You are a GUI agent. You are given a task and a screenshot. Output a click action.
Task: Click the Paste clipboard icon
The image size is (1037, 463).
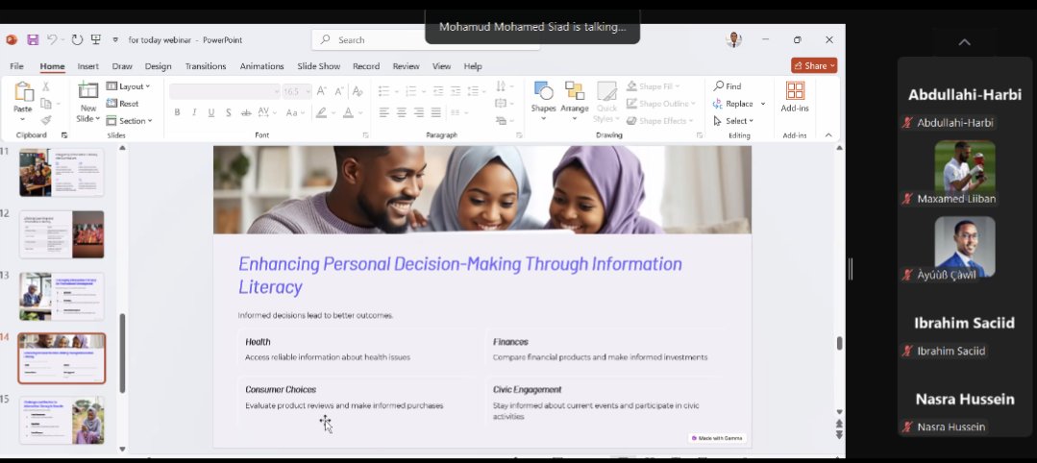coord(23,92)
